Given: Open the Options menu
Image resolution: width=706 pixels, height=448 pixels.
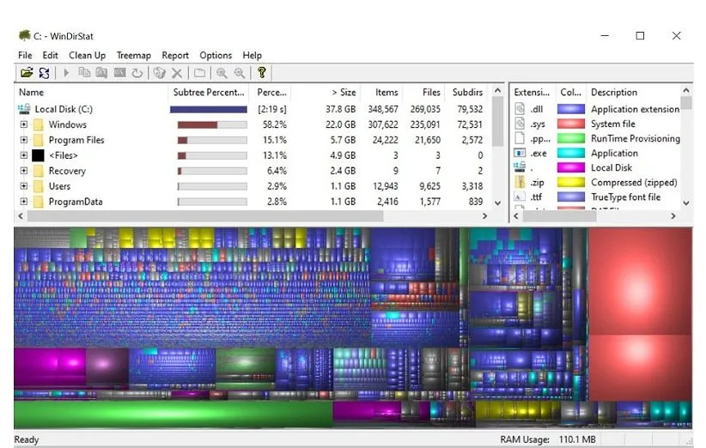Looking at the screenshot, I should [x=216, y=55].
